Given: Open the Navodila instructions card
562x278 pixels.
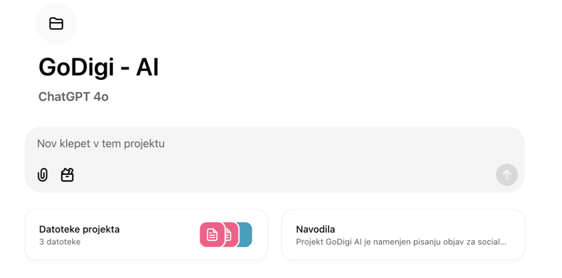Looking at the screenshot, I should point(402,235).
